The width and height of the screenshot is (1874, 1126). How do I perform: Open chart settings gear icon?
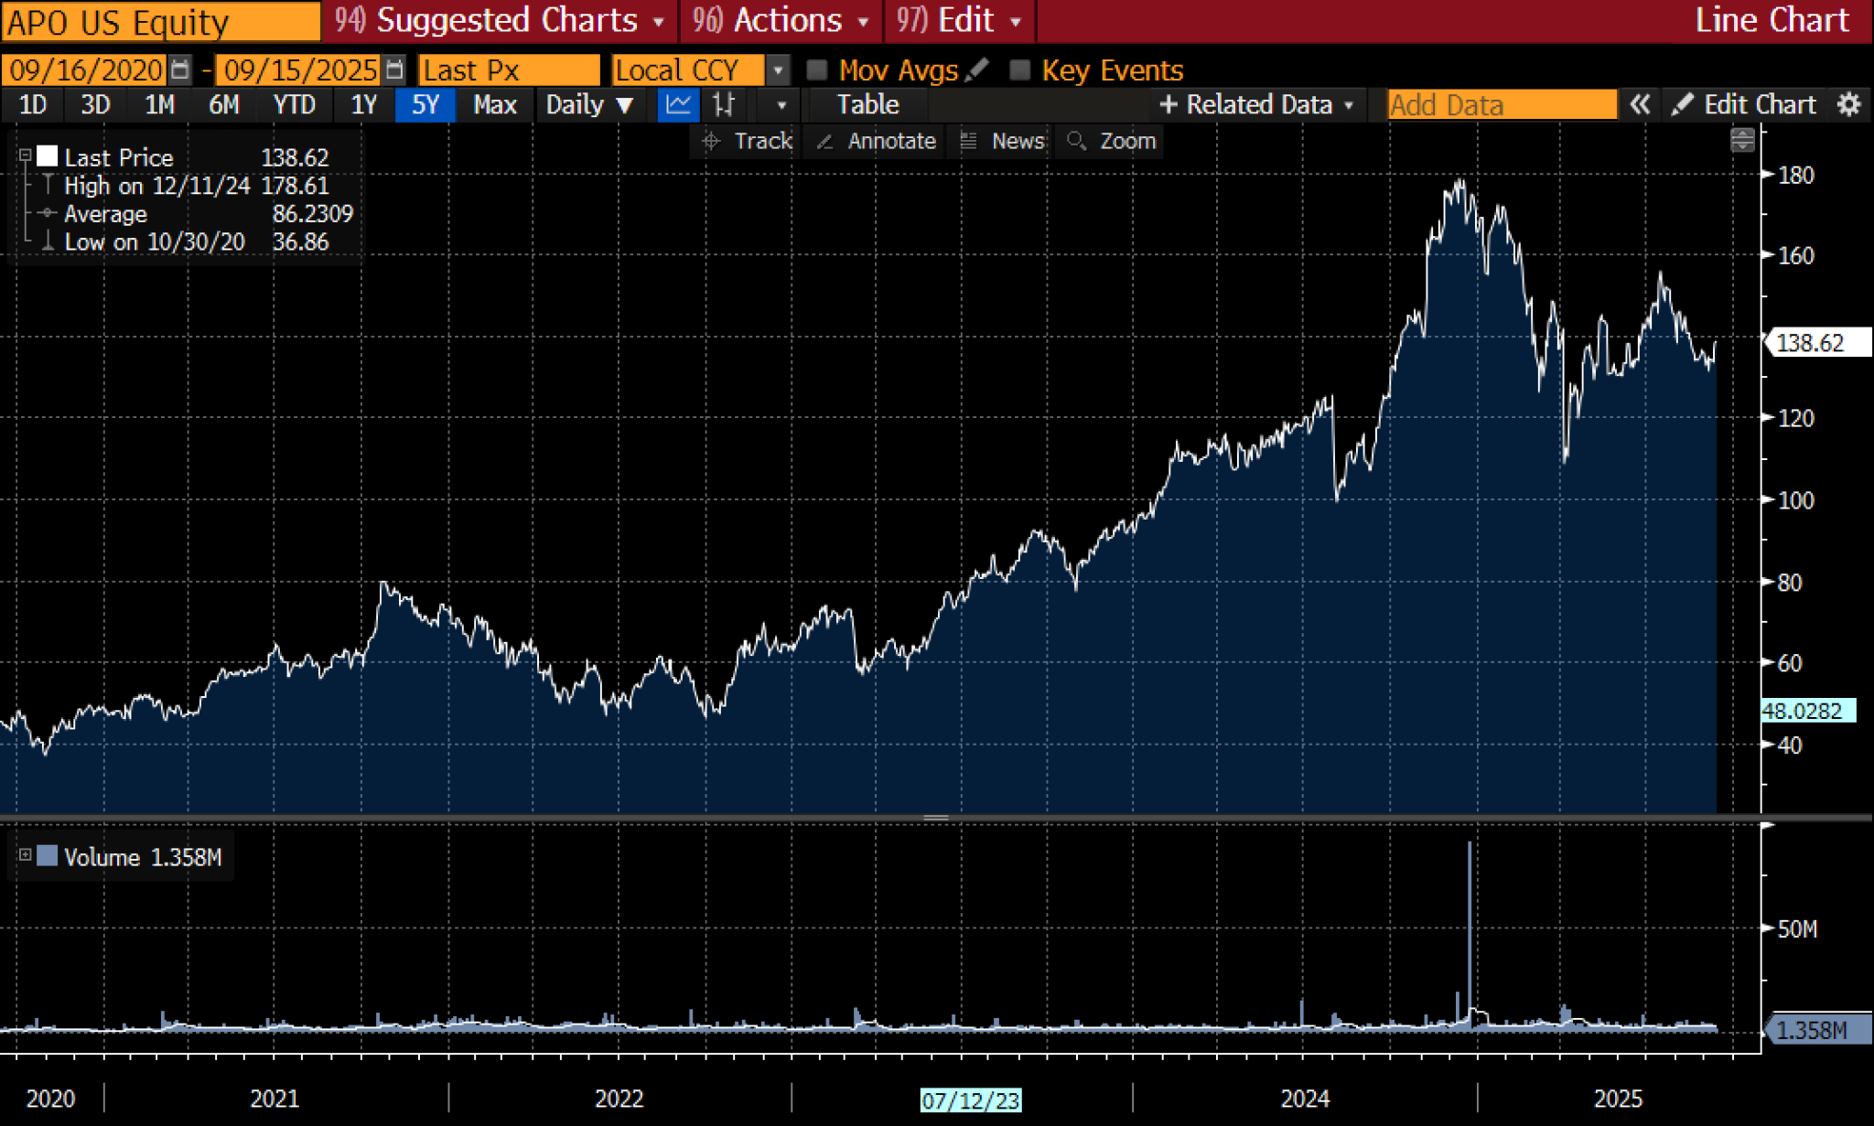point(1849,104)
